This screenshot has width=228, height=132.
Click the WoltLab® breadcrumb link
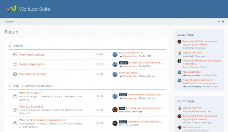(9, 21)
